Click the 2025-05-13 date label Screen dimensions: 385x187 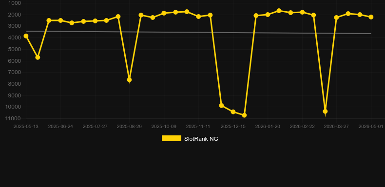coord(26,127)
